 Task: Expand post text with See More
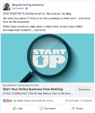coord(40,30)
